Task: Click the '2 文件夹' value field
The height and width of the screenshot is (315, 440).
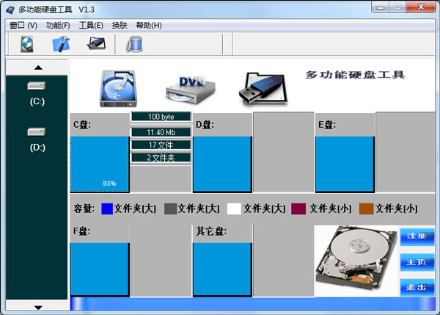Action: [x=161, y=158]
